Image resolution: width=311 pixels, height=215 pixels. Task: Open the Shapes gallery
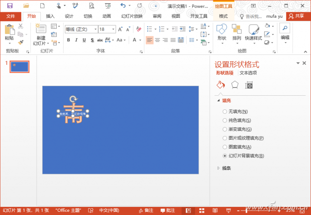point(222,34)
